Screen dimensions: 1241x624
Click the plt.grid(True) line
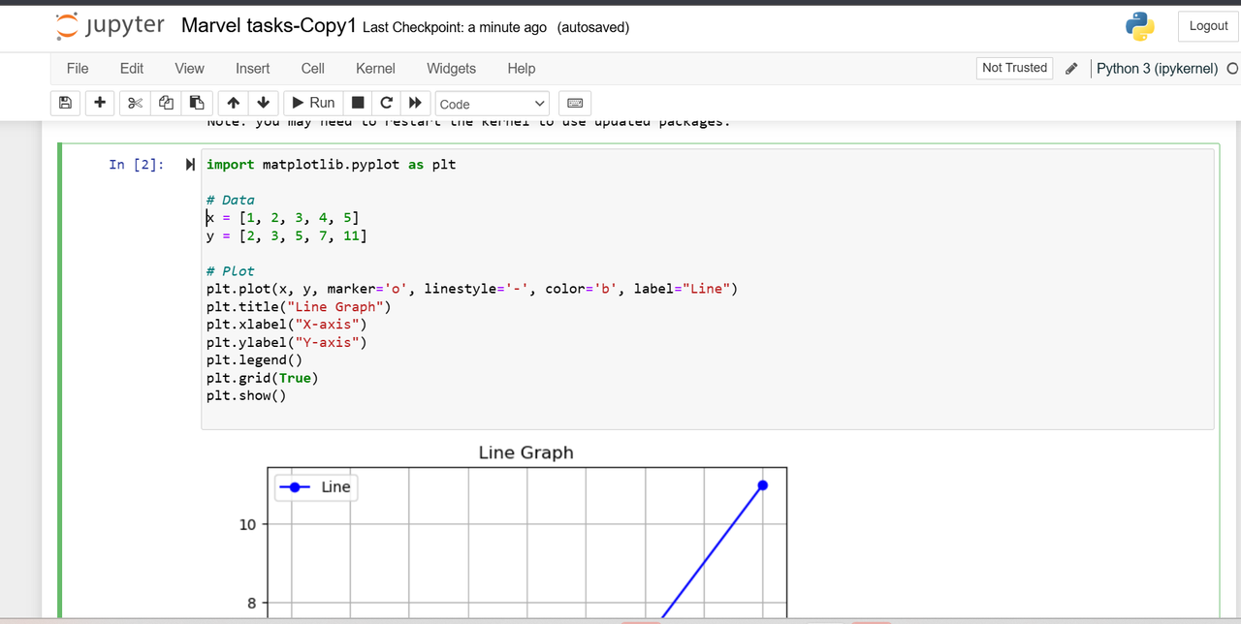[x=262, y=378]
